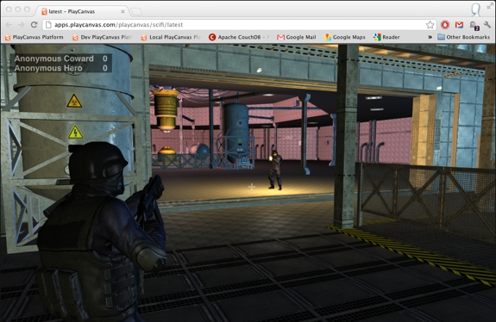Bookmark this page with the star icon
This screenshot has width=496, height=322.
[430, 25]
